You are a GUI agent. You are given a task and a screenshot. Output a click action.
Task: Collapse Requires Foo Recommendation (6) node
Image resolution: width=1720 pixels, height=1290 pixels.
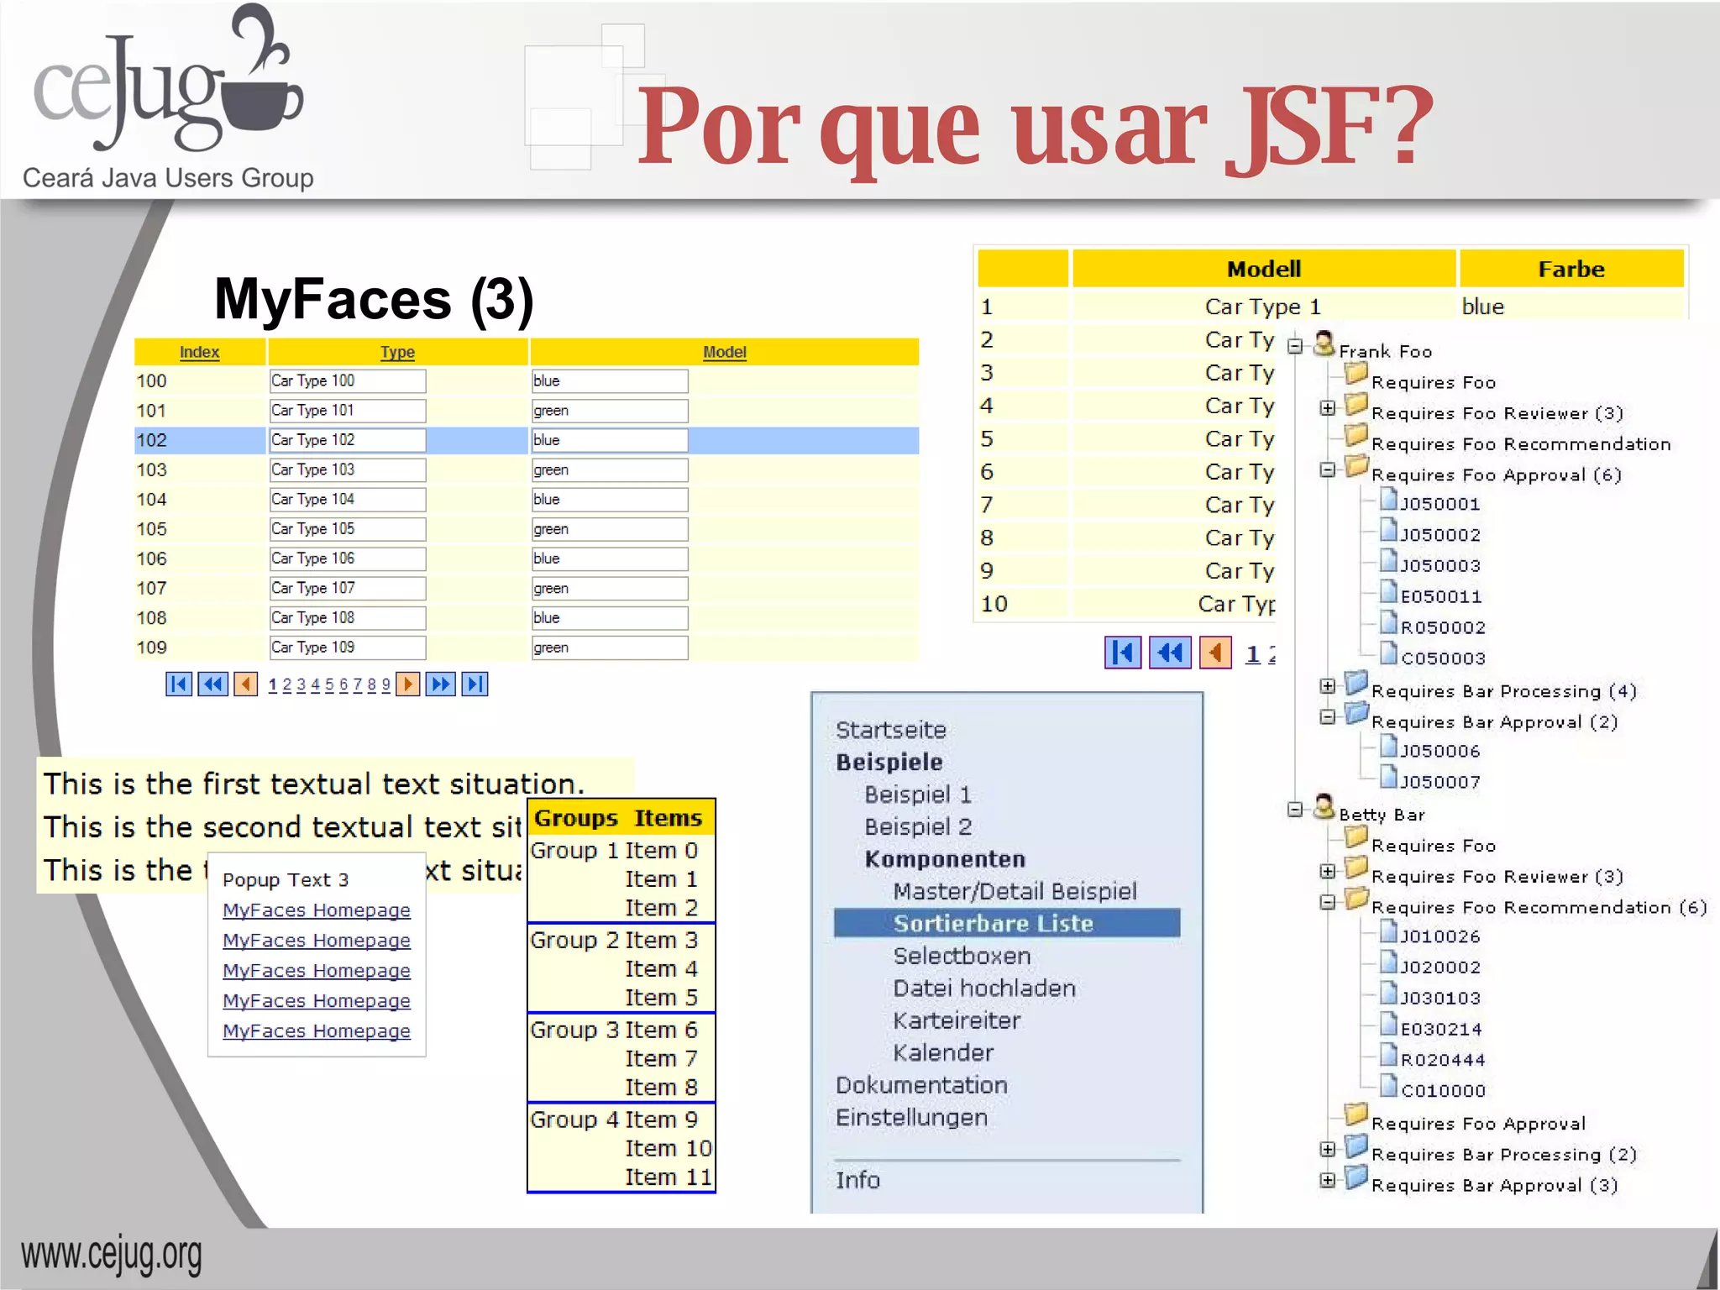[1328, 903]
